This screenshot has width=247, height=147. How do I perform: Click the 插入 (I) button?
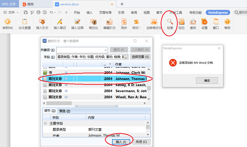(x=121, y=142)
